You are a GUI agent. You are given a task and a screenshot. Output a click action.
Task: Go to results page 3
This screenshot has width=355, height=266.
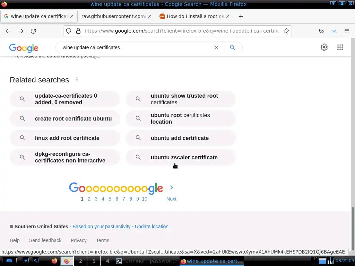[96, 199]
